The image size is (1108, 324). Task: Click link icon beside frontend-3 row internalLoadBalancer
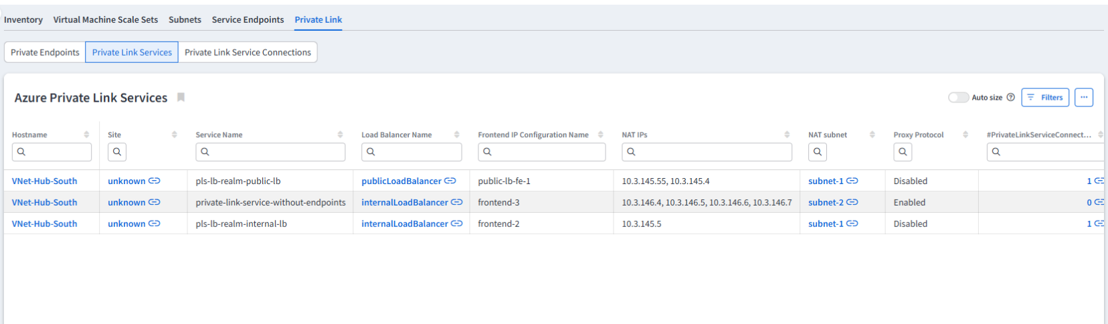(456, 202)
